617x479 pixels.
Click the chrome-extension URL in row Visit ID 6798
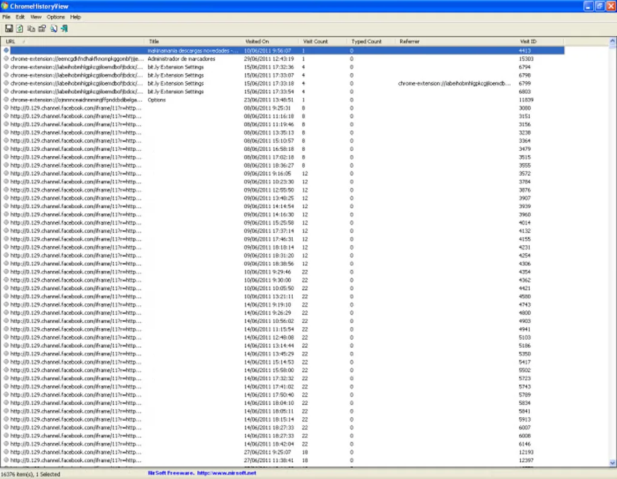click(77, 75)
